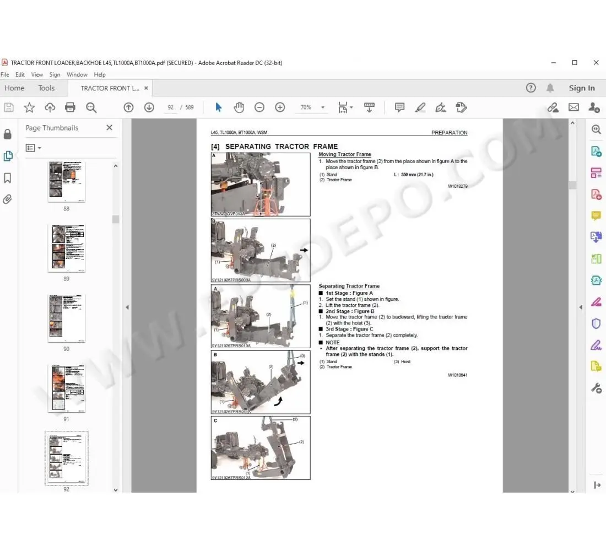Collapse the right tools pane bottom arrow
Image resolution: width=606 pixels, height=551 pixels.
coord(597,485)
